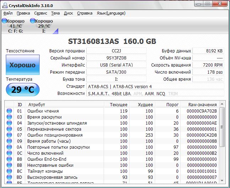230x188 pixels.
Task: Select the Таймаут команды attribute name
Action: 45,171
